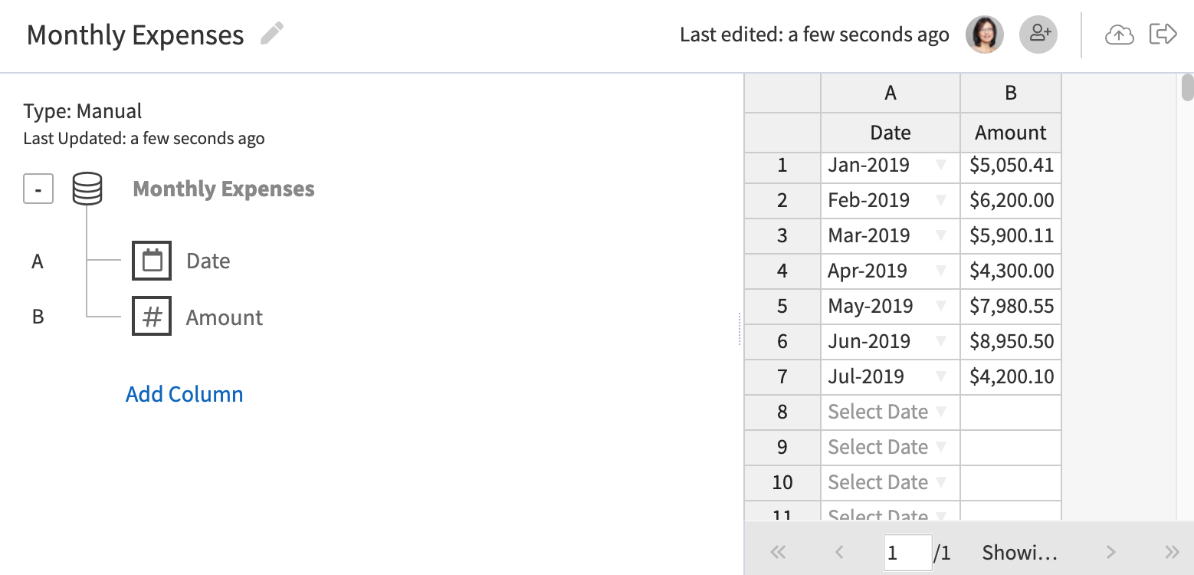Open the Feb-2019 date dropdown
This screenshot has height=575, width=1194.
[x=940, y=201]
